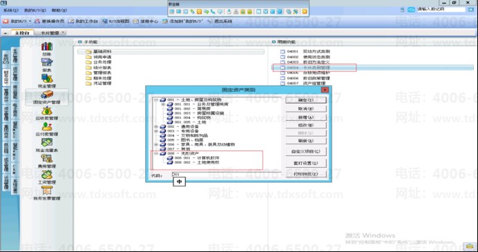The height and width of the screenshot is (252, 478).
Task: Expand the 003 专用设备 node
Action: 156,131
